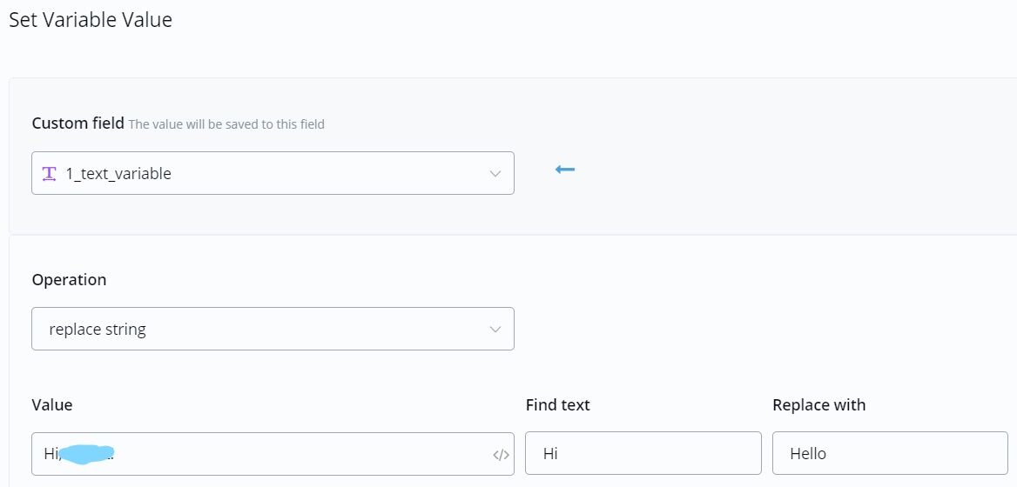
Task: Open the variable picker code icon
Action: 501,454
